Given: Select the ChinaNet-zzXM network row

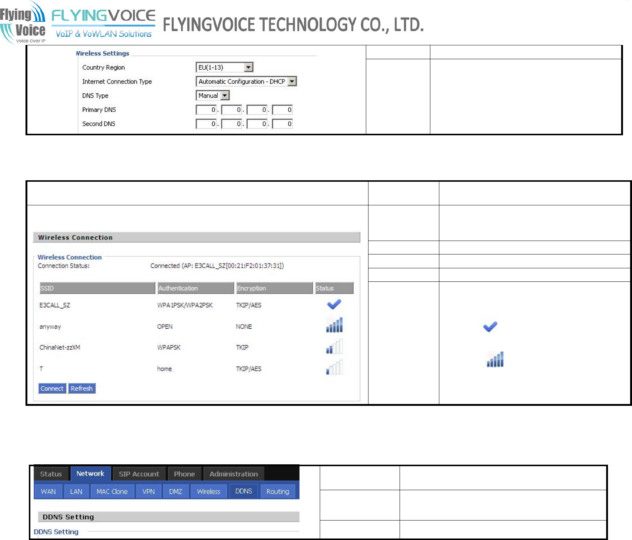Looking at the screenshot, I should point(196,347).
